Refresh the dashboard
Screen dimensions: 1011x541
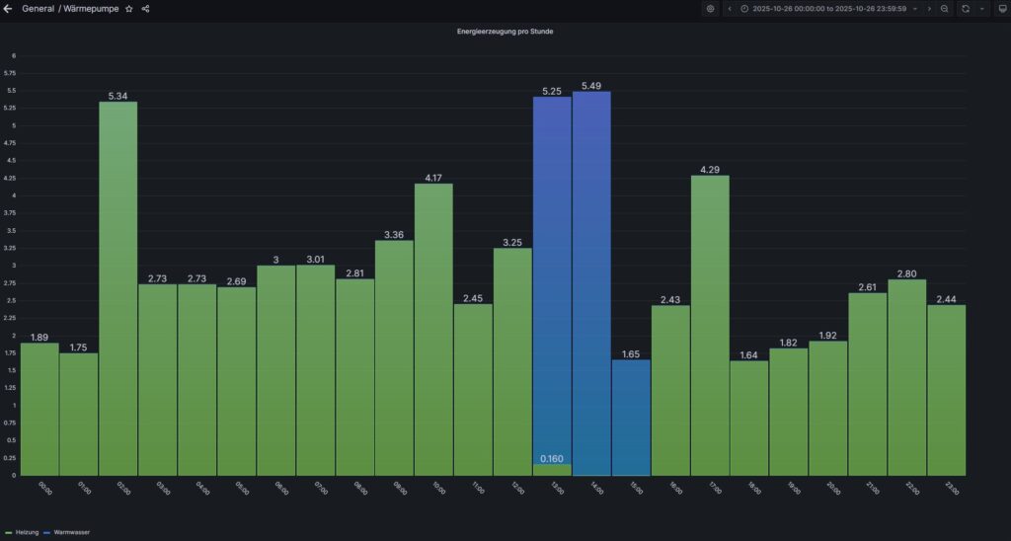coord(966,9)
